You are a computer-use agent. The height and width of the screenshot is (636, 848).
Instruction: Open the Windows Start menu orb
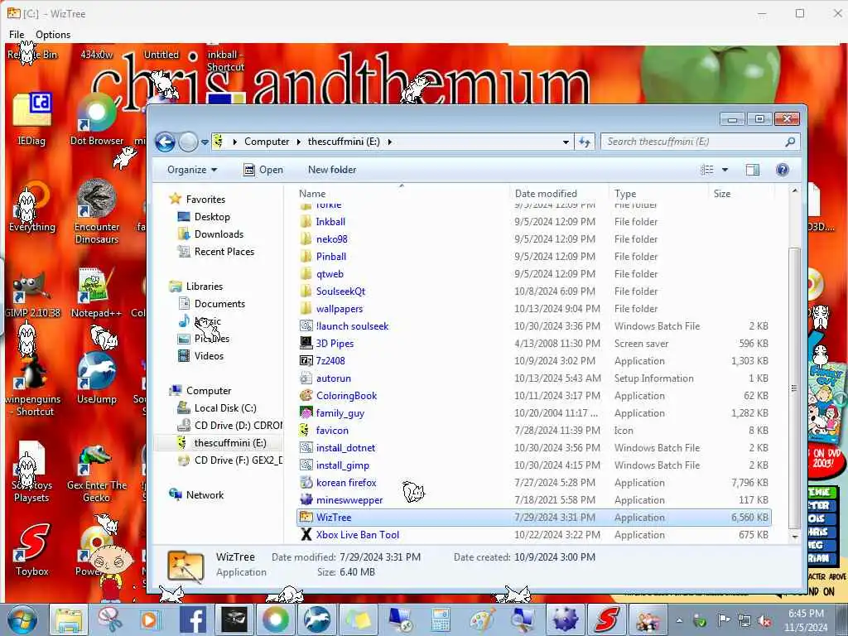point(22,619)
